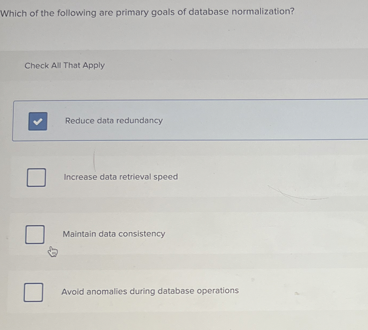Click the 'Increase data retrieval speed' text label
The height and width of the screenshot is (330, 368).
pyautogui.click(x=121, y=177)
